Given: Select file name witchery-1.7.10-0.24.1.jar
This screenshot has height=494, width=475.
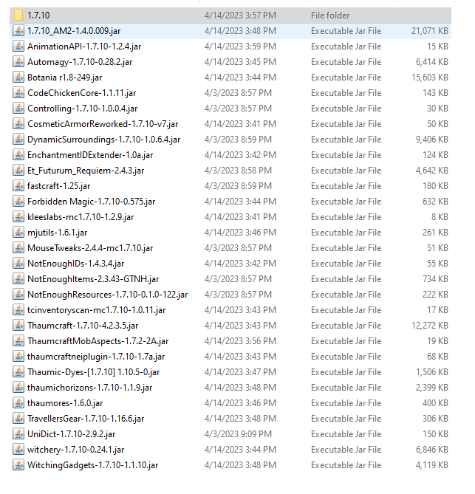Looking at the screenshot, I should [x=76, y=450].
